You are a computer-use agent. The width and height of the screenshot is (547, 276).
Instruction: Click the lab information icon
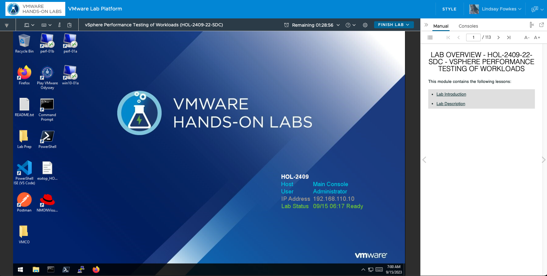click(60, 25)
